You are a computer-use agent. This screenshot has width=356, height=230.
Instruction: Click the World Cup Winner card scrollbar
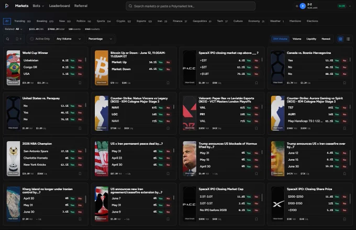click(85, 60)
